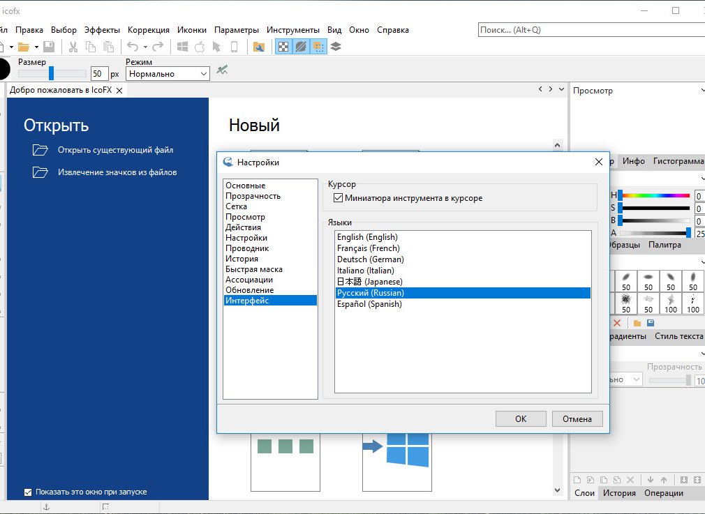Close the Добро пожаловать в IcoFX tab
705x514 pixels.
pos(119,90)
